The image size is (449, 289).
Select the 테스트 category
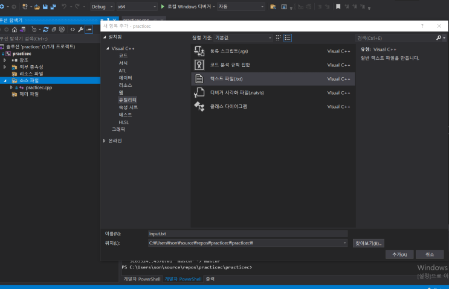click(x=126, y=115)
